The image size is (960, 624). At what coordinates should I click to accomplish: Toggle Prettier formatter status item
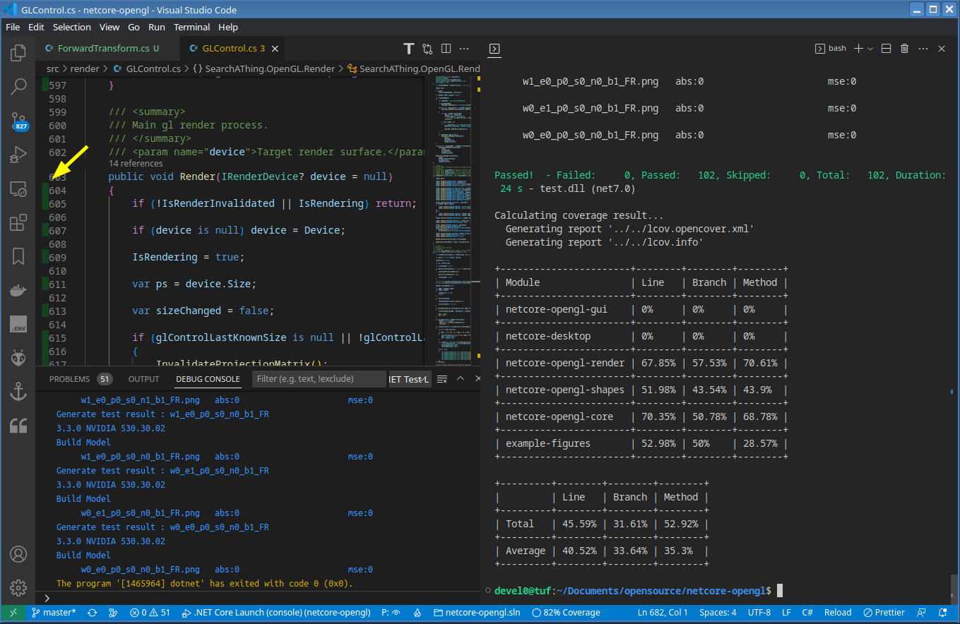884,613
